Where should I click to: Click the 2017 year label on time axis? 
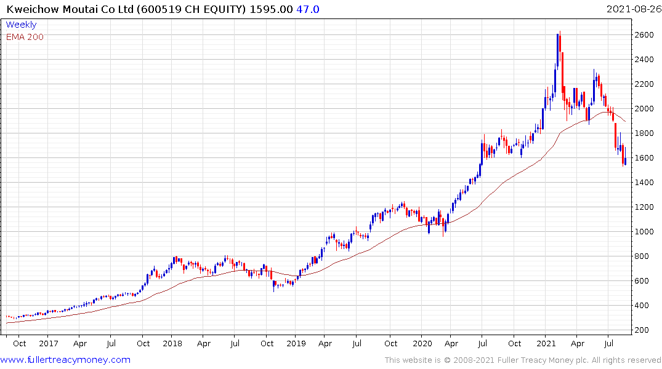[x=49, y=344]
